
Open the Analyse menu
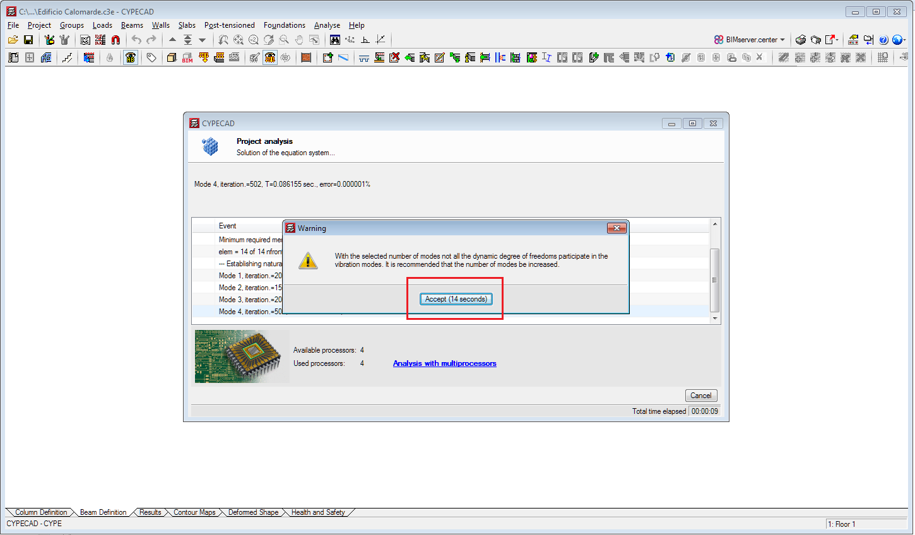point(327,25)
